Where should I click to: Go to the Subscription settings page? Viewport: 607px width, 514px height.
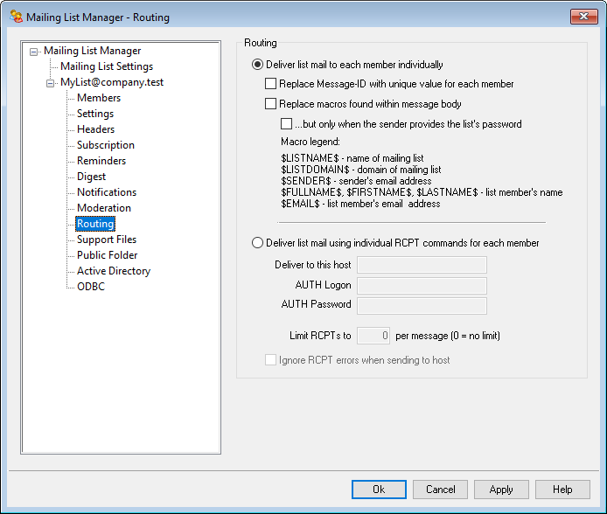pyautogui.click(x=105, y=145)
